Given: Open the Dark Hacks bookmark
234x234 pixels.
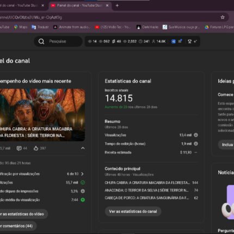Looking at the screenshot, I should coord(147,27).
